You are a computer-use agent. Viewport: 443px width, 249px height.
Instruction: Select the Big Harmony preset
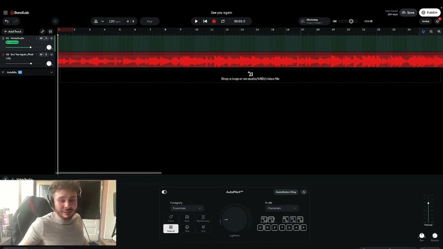tap(203, 218)
